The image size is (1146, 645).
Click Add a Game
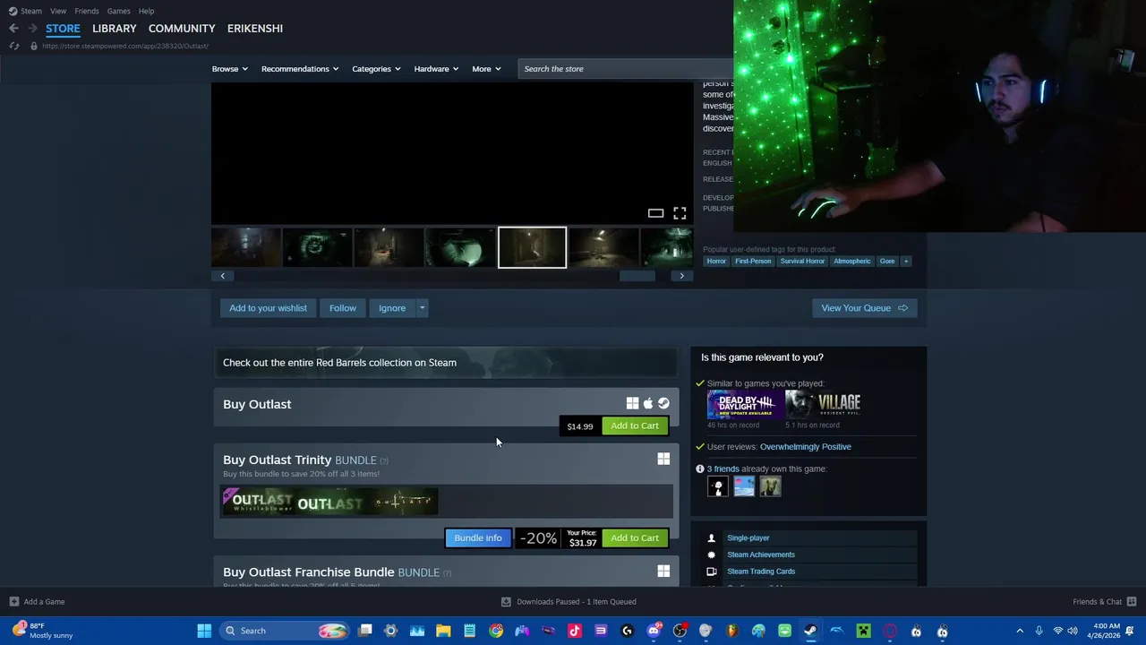point(37,602)
